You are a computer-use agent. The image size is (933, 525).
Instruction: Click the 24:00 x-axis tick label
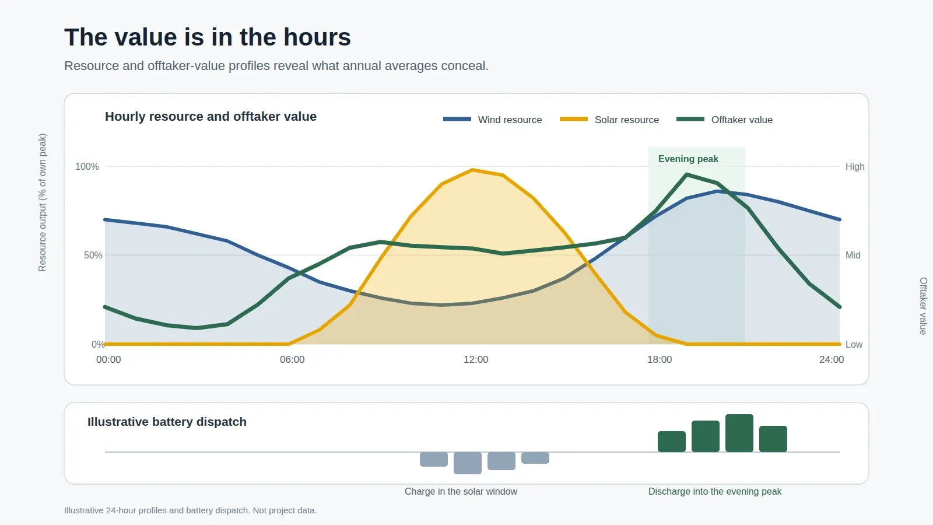tap(832, 360)
